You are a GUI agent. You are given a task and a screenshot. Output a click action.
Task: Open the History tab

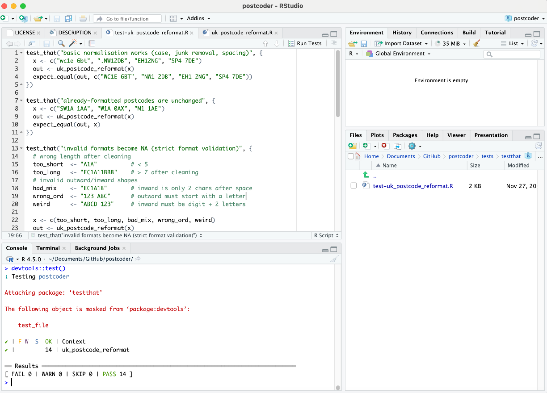pos(402,33)
